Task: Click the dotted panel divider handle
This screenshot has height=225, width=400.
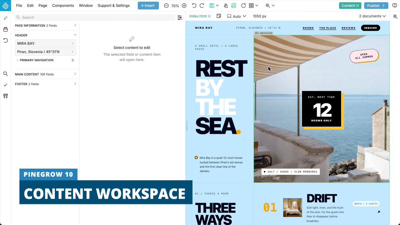Action: (187, 126)
